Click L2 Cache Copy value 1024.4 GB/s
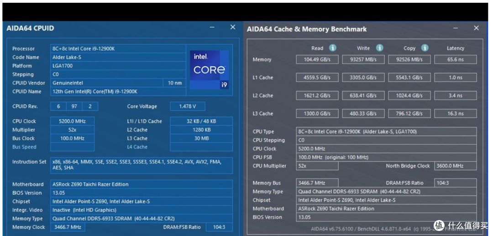This screenshot has height=236, width=493. click(x=409, y=95)
